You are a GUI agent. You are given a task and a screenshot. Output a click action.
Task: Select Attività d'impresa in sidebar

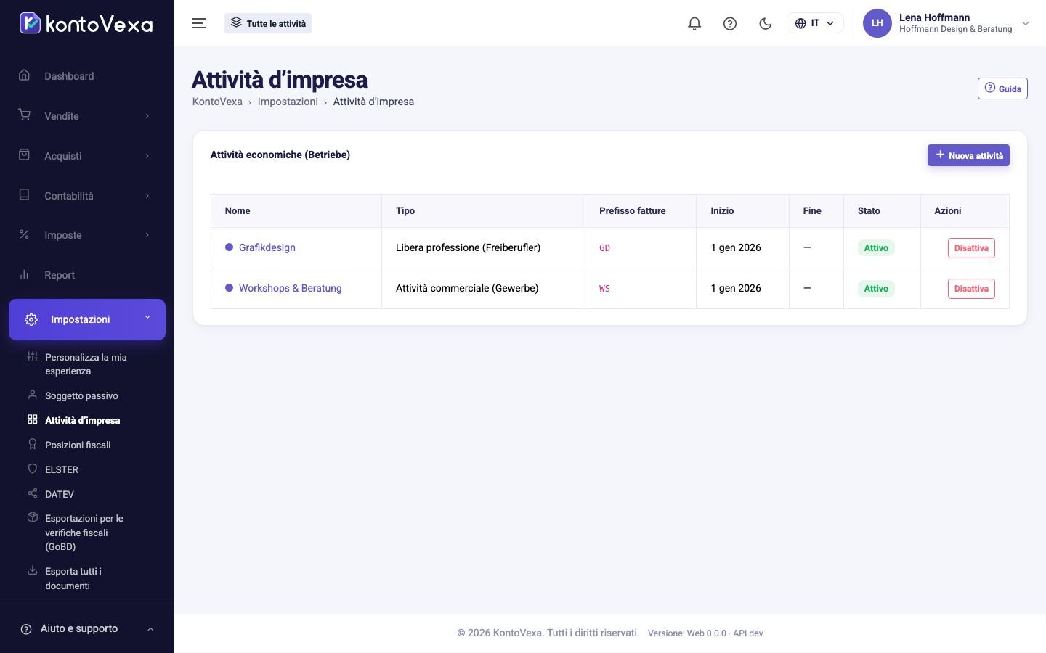(82, 420)
